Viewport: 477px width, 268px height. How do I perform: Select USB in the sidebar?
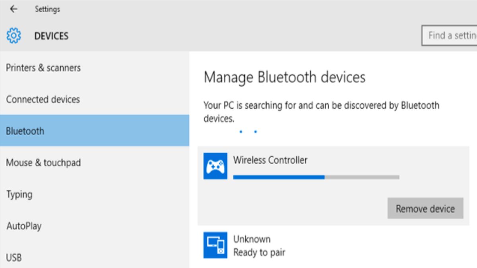point(14,258)
